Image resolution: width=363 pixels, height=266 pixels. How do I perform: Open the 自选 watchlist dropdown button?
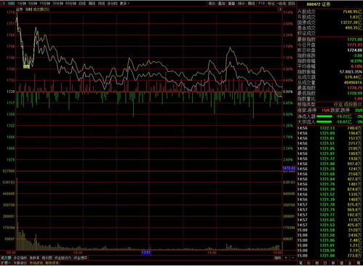click(x=282, y=4)
